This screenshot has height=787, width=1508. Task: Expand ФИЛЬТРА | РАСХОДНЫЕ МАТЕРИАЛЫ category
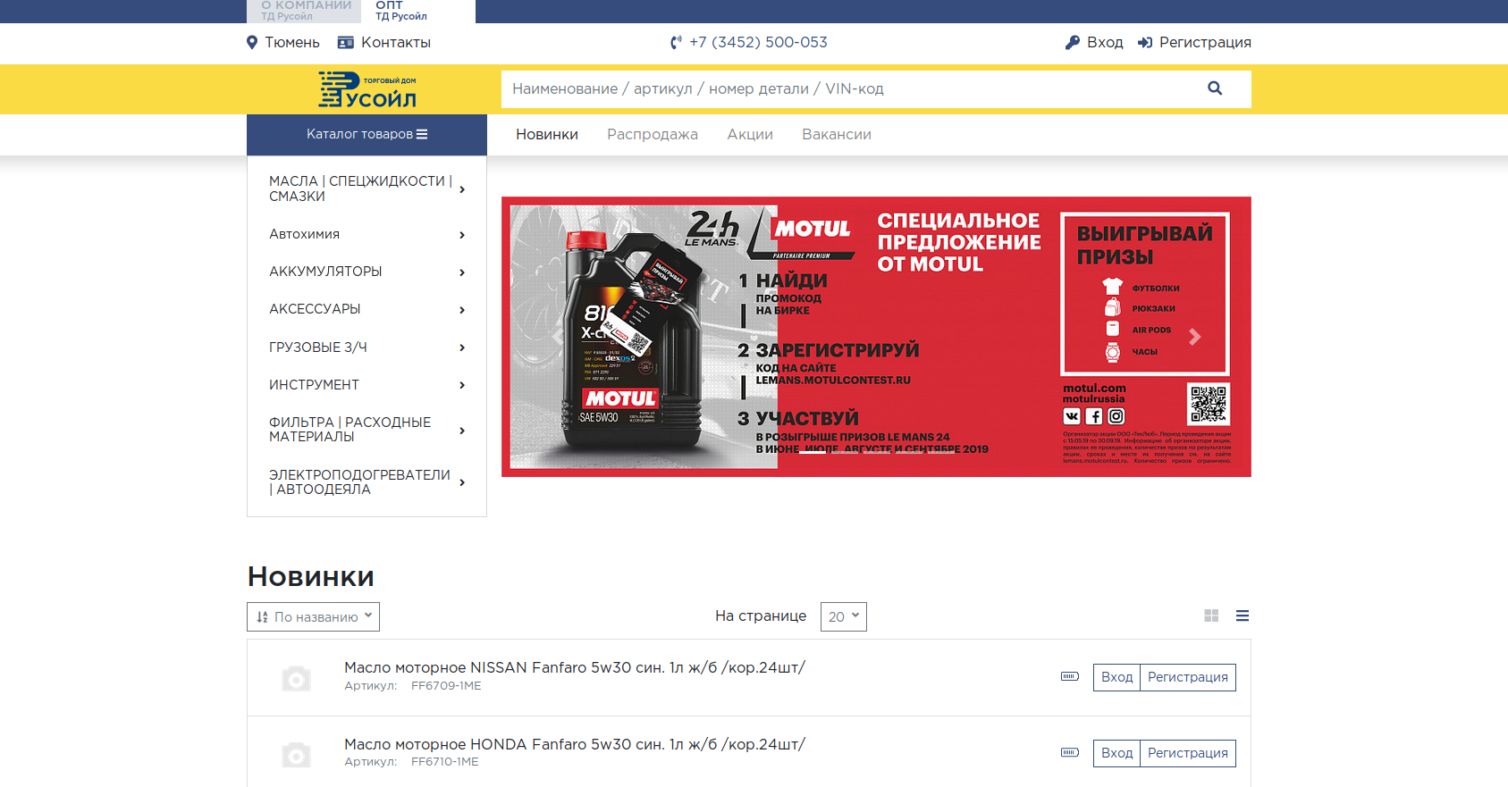pyautogui.click(x=366, y=430)
